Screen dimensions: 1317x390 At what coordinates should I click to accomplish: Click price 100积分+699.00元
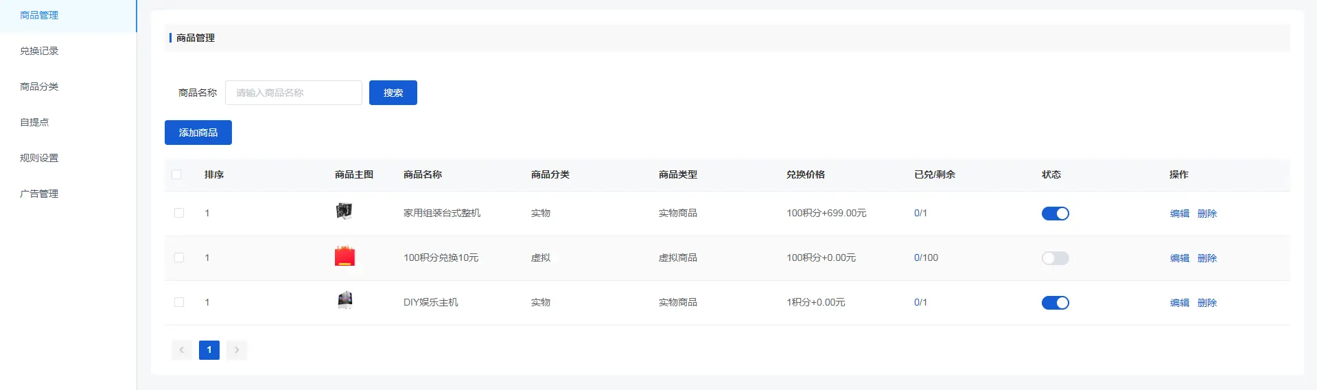pos(826,213)
